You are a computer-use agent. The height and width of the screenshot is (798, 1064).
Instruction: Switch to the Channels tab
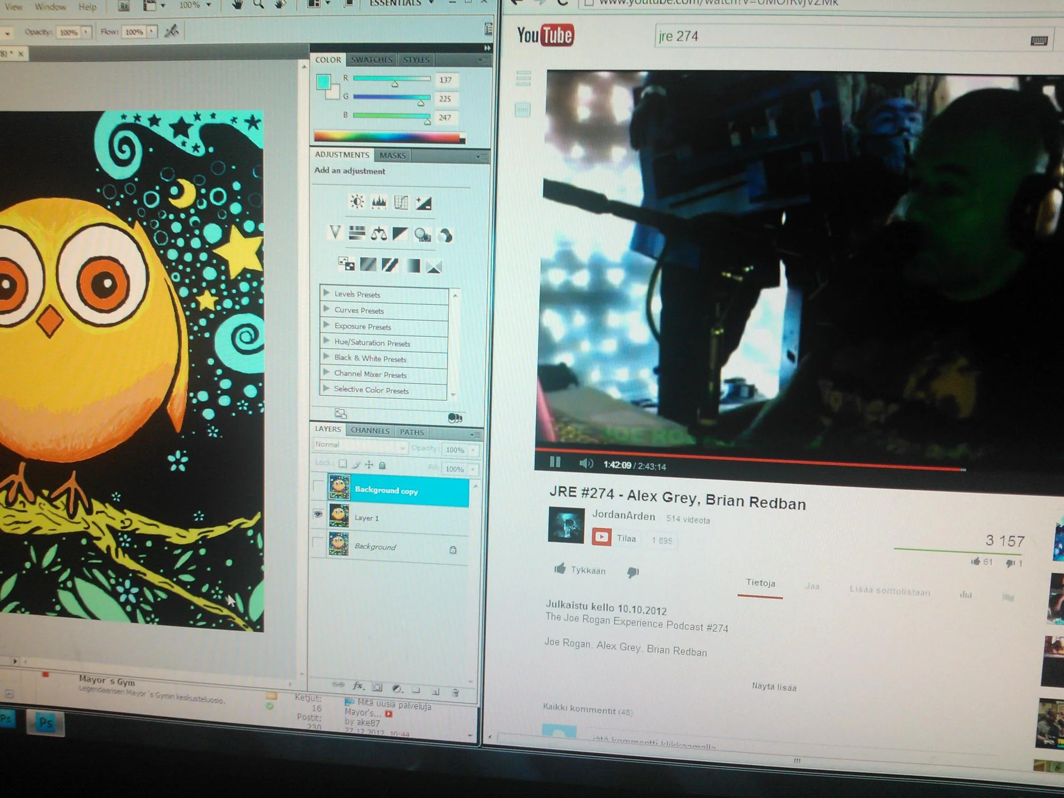click(370, 430)
